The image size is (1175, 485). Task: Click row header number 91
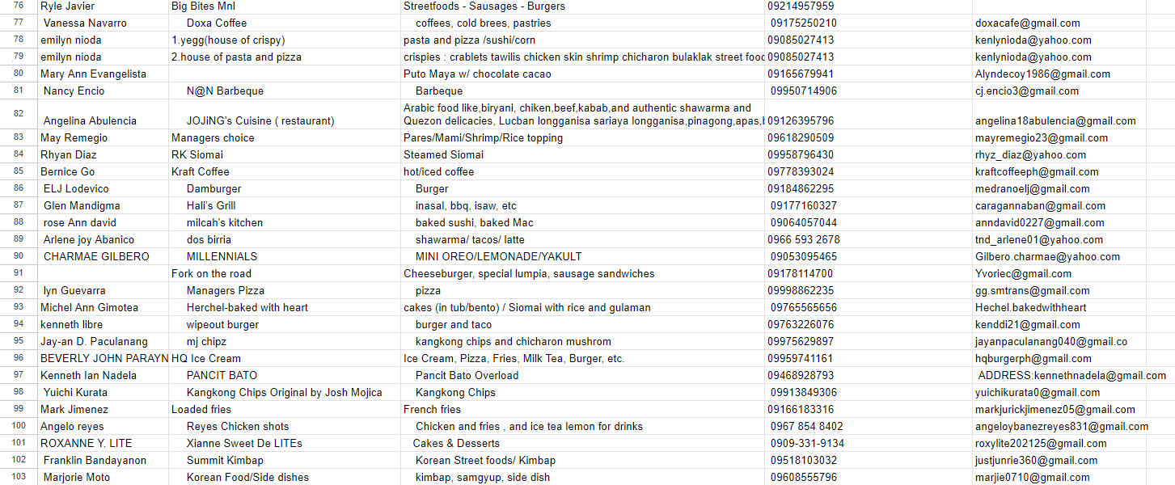point(19,273)
